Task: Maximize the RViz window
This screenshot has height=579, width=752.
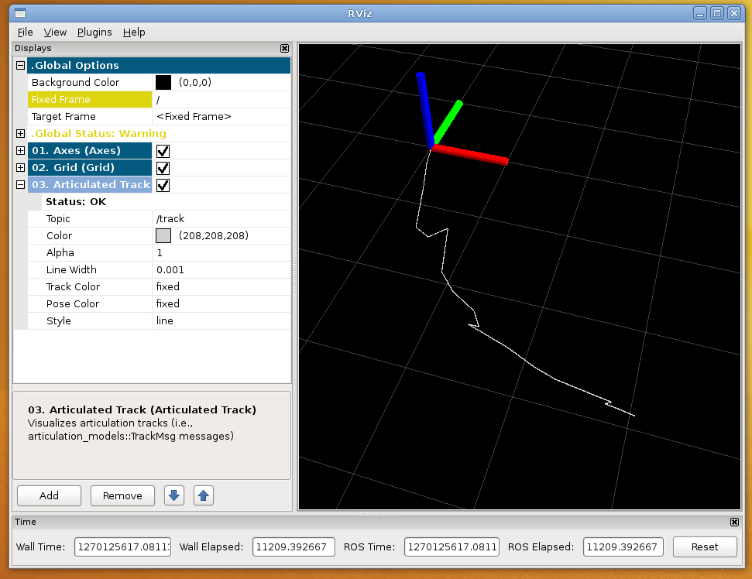Action: pyautogui.click(x=716, y=13)
